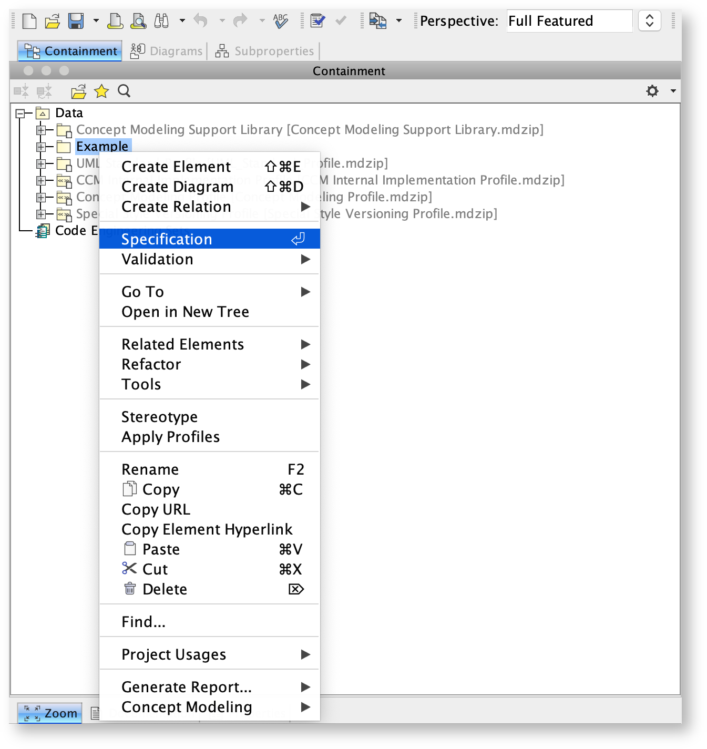This screenshot has height=749, width=707.
Task: Click the star favorites icon
Action: pos(101,91)
